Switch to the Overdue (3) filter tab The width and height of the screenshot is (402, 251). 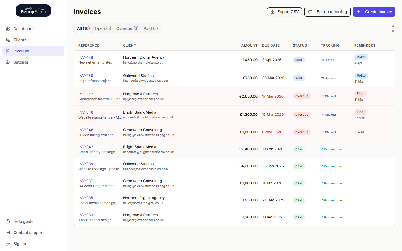127,28
